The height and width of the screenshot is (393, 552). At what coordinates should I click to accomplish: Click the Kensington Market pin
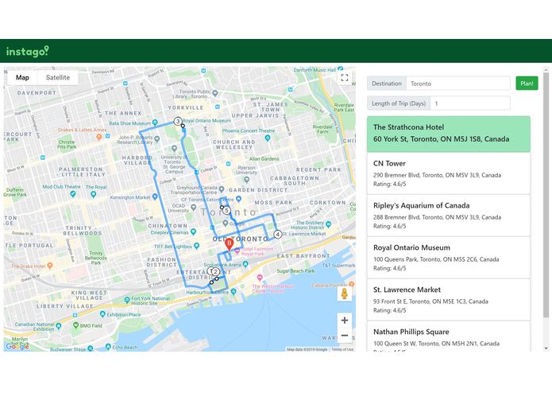[155, 197]
